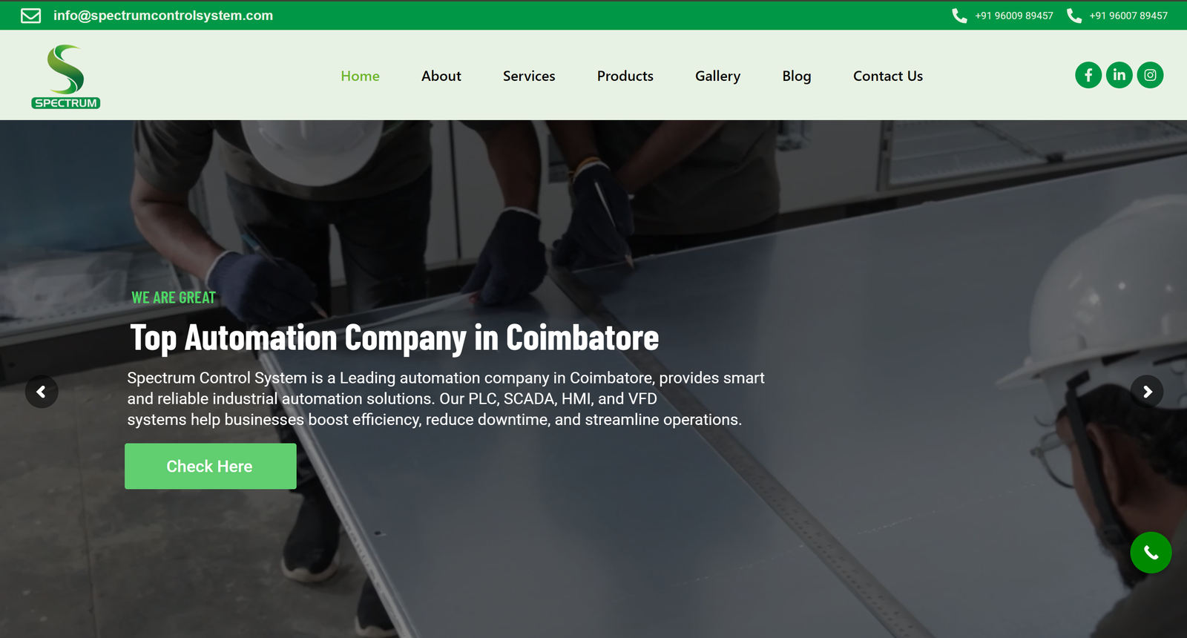Click the envelope email icon
The image size is (1187, 638).
(x=30, y=16)
